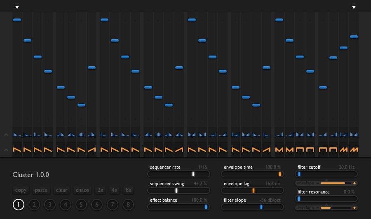This screenshot has width=371, height=219.
Task: Click the blue cluster pattern icon of step 25
Action: click(x=279, y=135)
